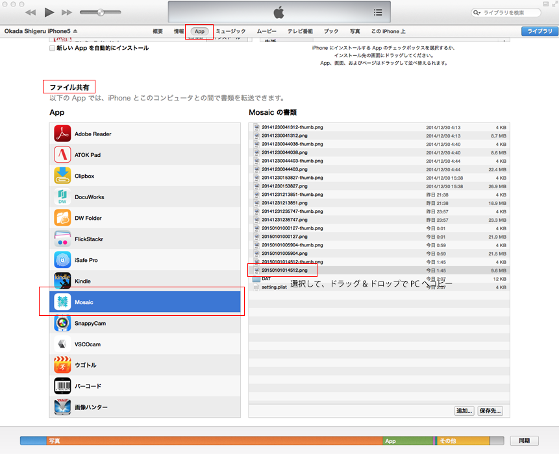This screenshot has width=559, height=454.
Task: Select file 20141231213851.png
Action: [x=284, y=203]
